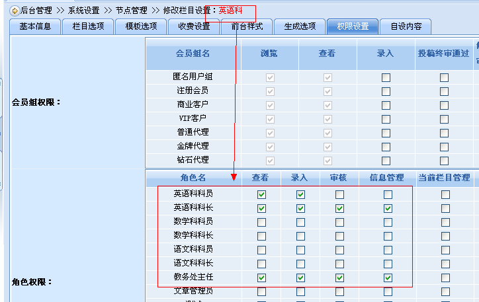Viewport: 479px width, 302px height.
Task: Select the 模板选项 tab
Action: [141, 26]
